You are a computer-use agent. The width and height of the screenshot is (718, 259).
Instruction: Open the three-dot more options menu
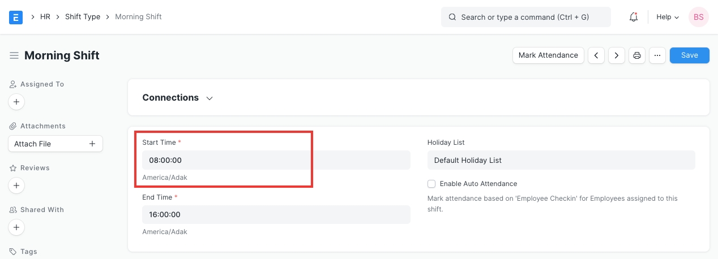coord(657,55)
